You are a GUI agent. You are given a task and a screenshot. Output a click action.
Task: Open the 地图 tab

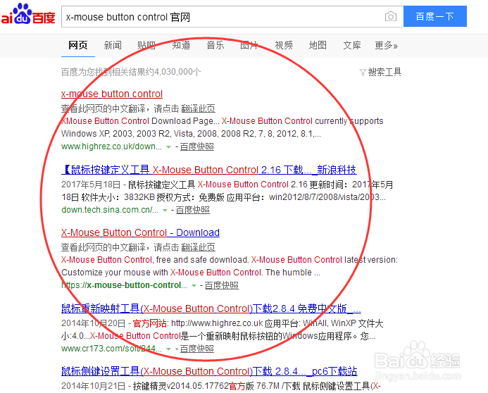[x=318, y=46]
